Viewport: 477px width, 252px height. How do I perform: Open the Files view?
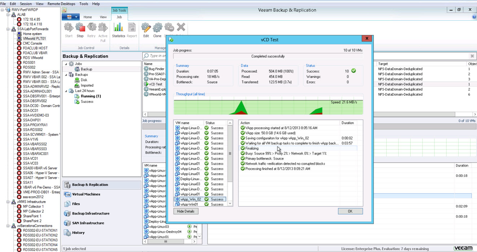(x=102, y=204)
